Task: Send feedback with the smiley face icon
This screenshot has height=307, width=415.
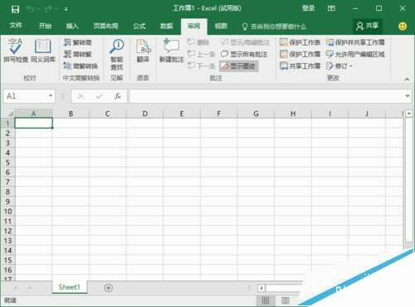Action: click(x=403, y=27)
